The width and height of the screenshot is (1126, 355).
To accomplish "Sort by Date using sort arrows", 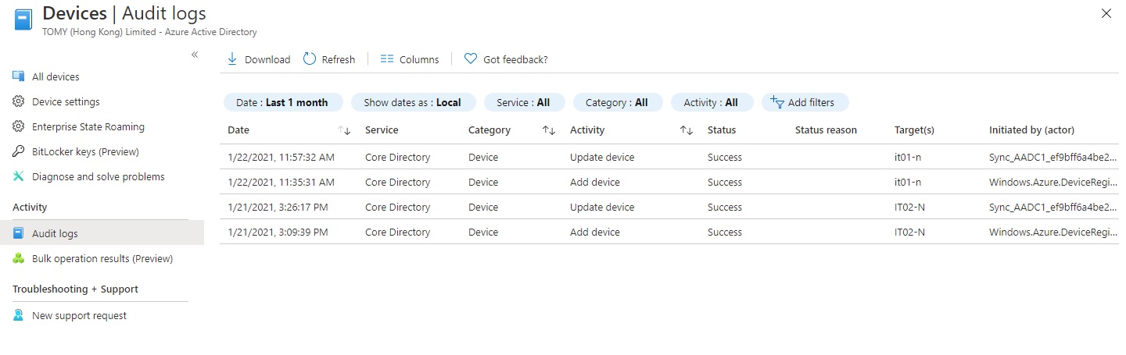I will point(344,130).
